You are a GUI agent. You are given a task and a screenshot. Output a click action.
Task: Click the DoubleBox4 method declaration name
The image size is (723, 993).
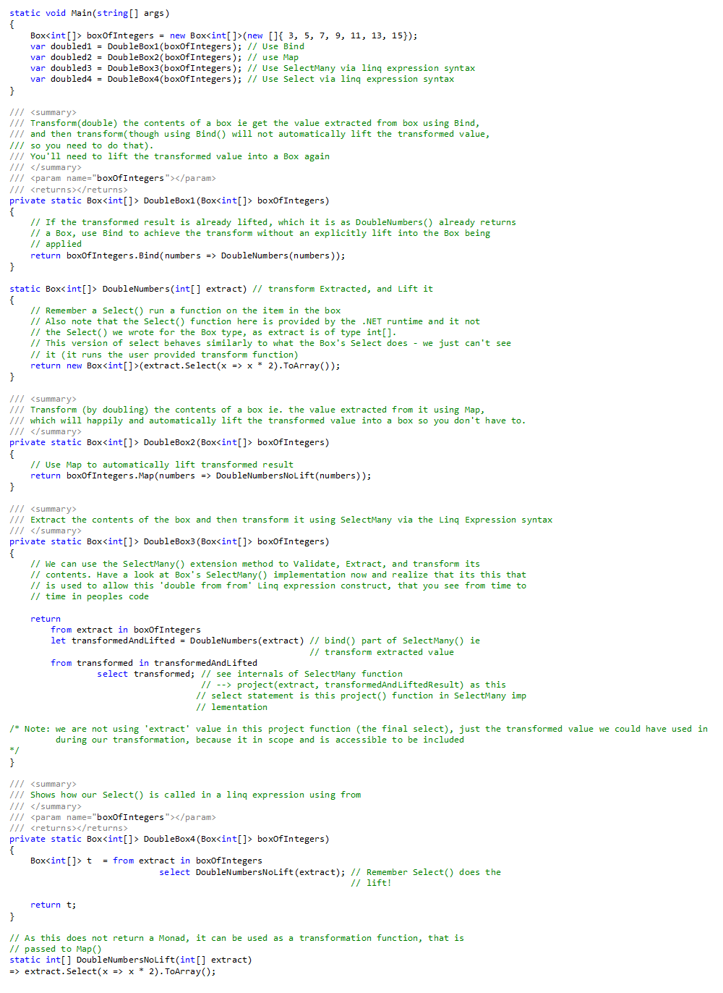pyautogui.click(x=169, y=839)
